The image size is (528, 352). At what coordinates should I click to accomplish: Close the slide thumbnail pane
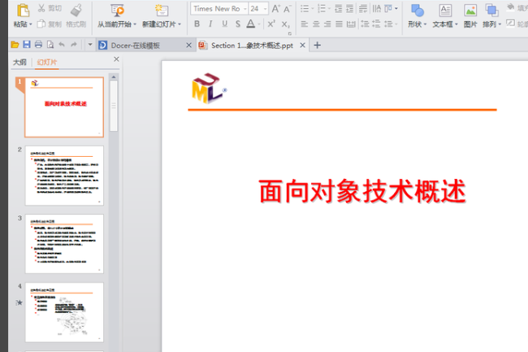[116, 59]
